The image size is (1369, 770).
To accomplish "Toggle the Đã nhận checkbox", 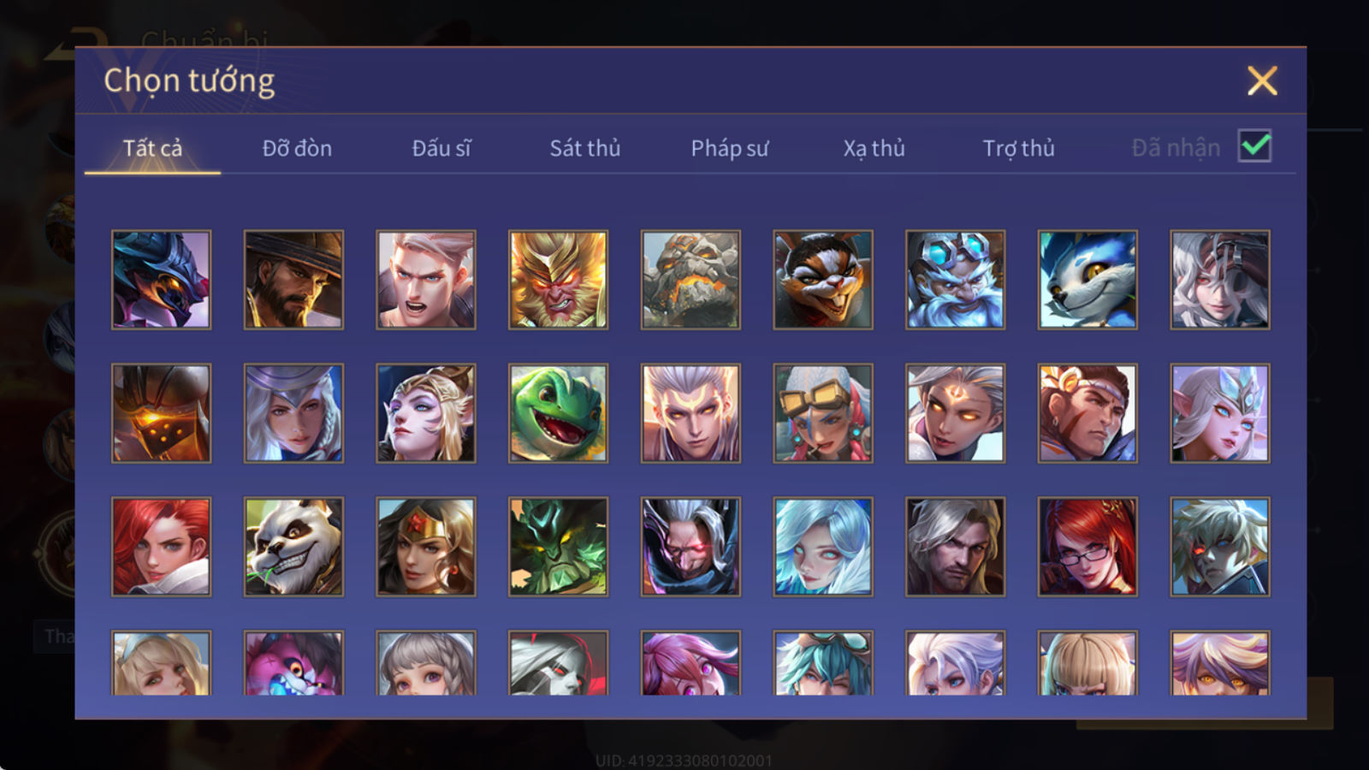I will pos(1254,146).
